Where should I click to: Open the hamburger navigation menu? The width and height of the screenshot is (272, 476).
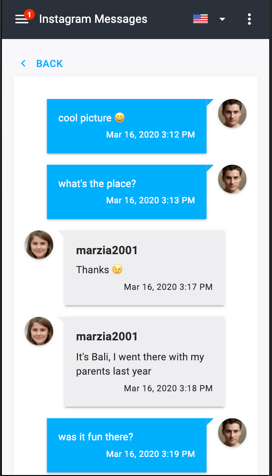click(22, 19)
